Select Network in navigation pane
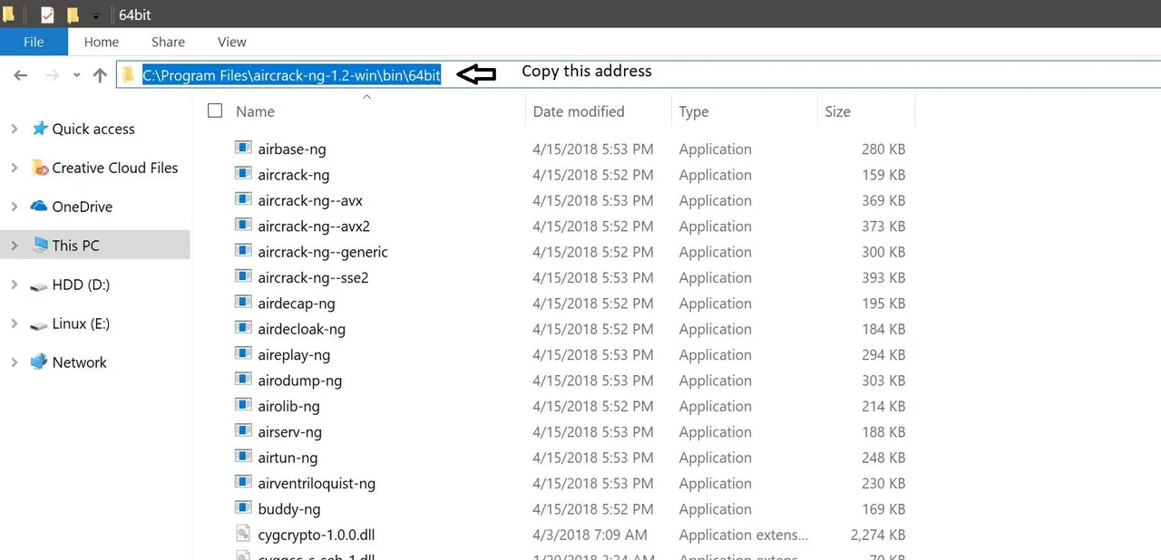The width and height of the screenshot is (1161, 560). (80, 362)
